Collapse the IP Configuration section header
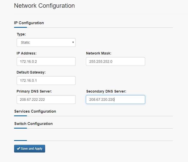 29,23
